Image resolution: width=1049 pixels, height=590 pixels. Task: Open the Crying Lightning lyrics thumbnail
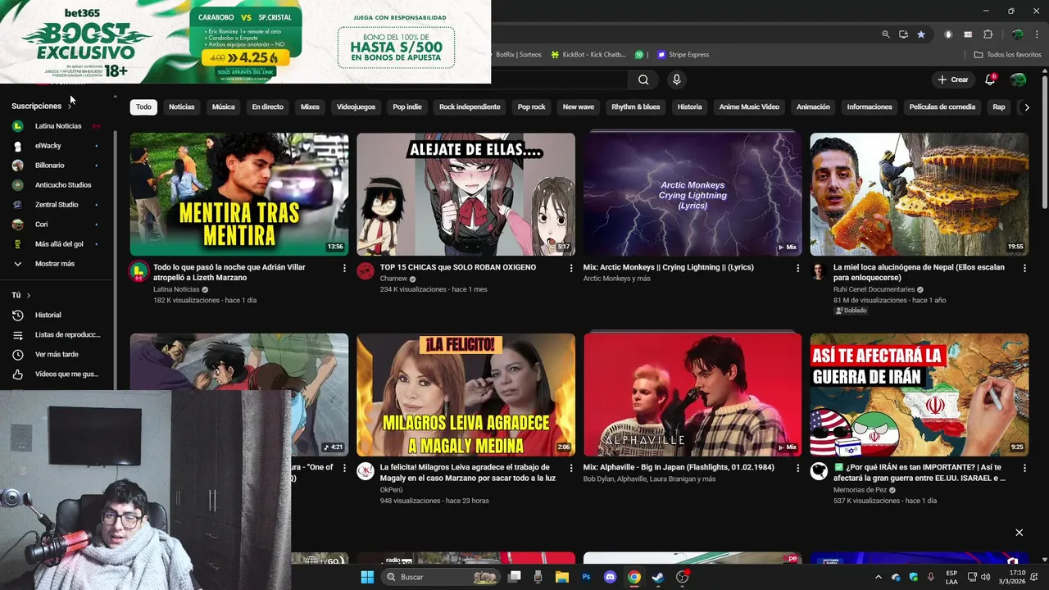click(693, 194)
